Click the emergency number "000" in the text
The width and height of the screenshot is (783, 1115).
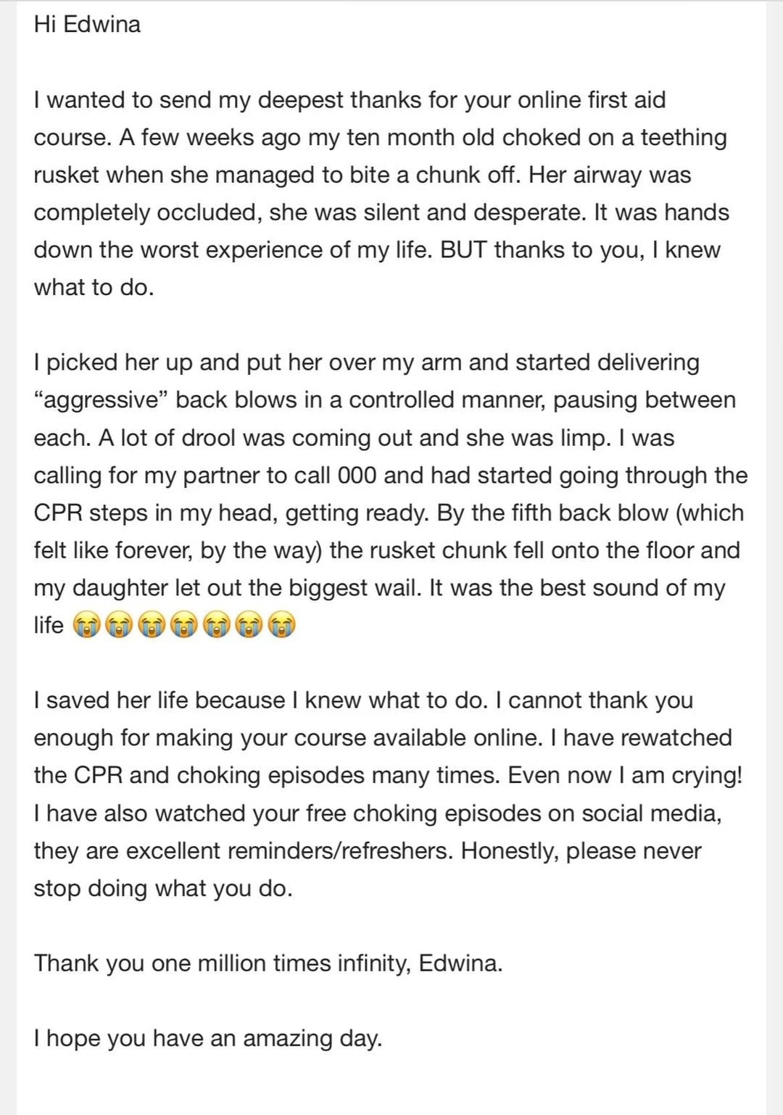coord(357,476)
